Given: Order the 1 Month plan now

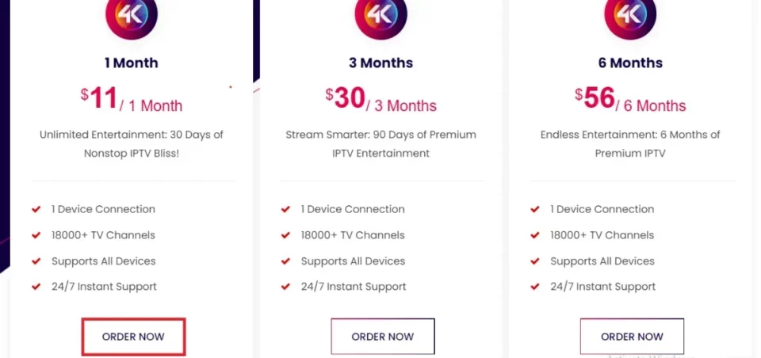Looking at the screenshot, I should pos(133,337).
